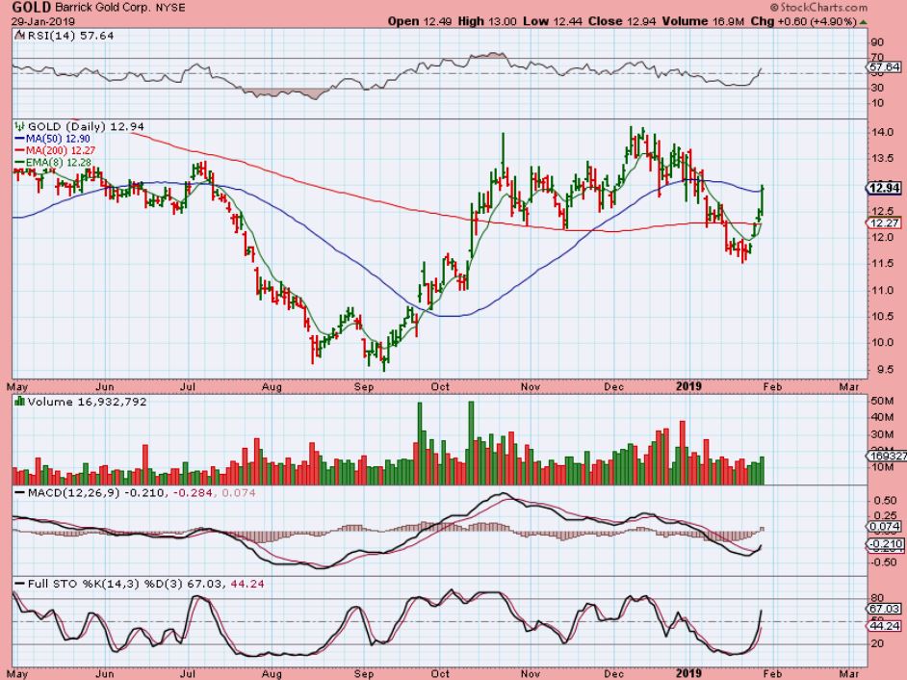Select the GOLD ticker symbol in the header

click(31, 8)
